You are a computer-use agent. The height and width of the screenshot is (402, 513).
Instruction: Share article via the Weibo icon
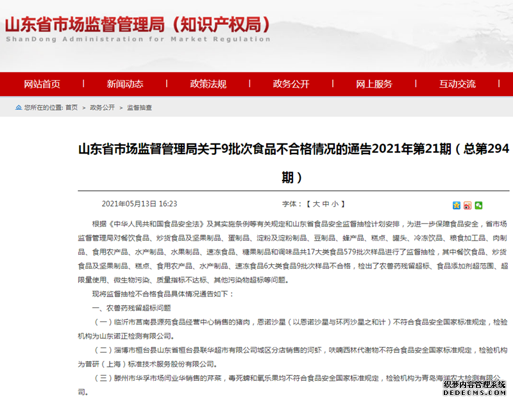point(467,205)
